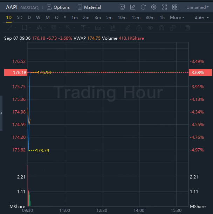Click the chart indicators icon
The width and height of the screenshot is (213, 214).
pos(122,7)
